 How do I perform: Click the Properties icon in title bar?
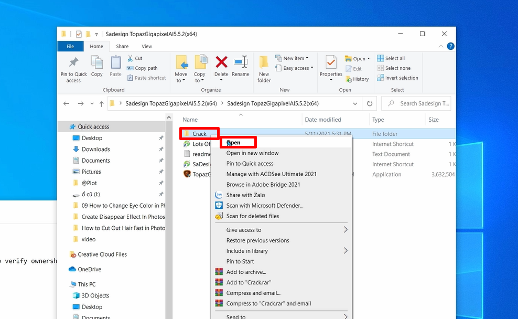coord(79,34)
